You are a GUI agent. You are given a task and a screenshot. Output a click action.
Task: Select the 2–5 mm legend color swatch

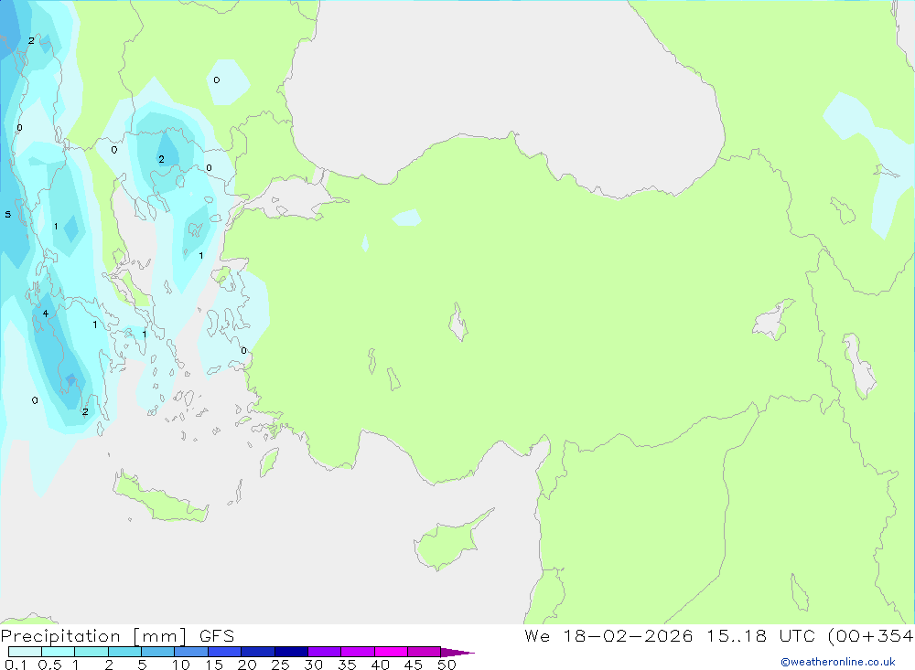point(124,652)
